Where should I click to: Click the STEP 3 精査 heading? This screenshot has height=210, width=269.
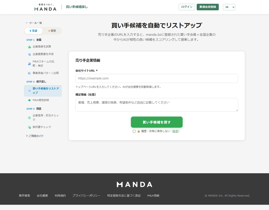[34, 109]
